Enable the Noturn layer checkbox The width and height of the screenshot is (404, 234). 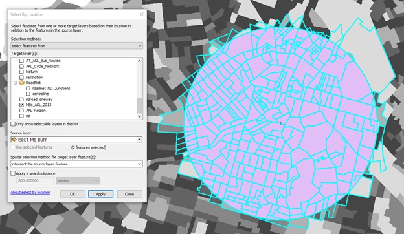tap(21, 72)
